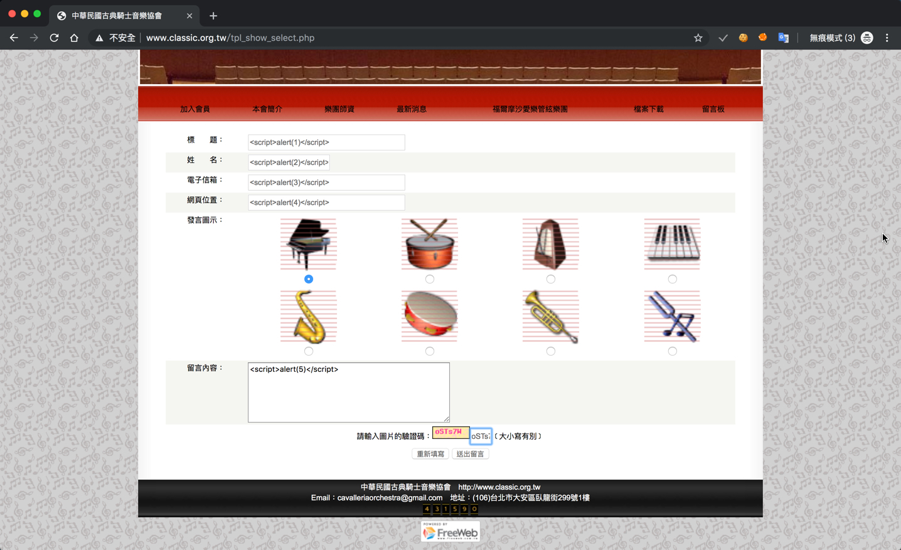Click the cookie extension icon
Screen dimensions: 901x550
click(x=743, y=38)
